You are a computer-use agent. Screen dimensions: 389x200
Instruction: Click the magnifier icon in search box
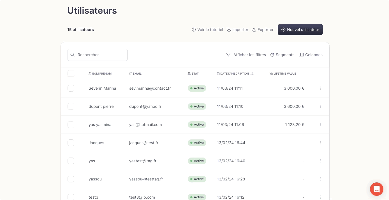click(x=73, y=55)
